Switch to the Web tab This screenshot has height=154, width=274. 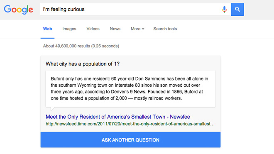(47, 29)
